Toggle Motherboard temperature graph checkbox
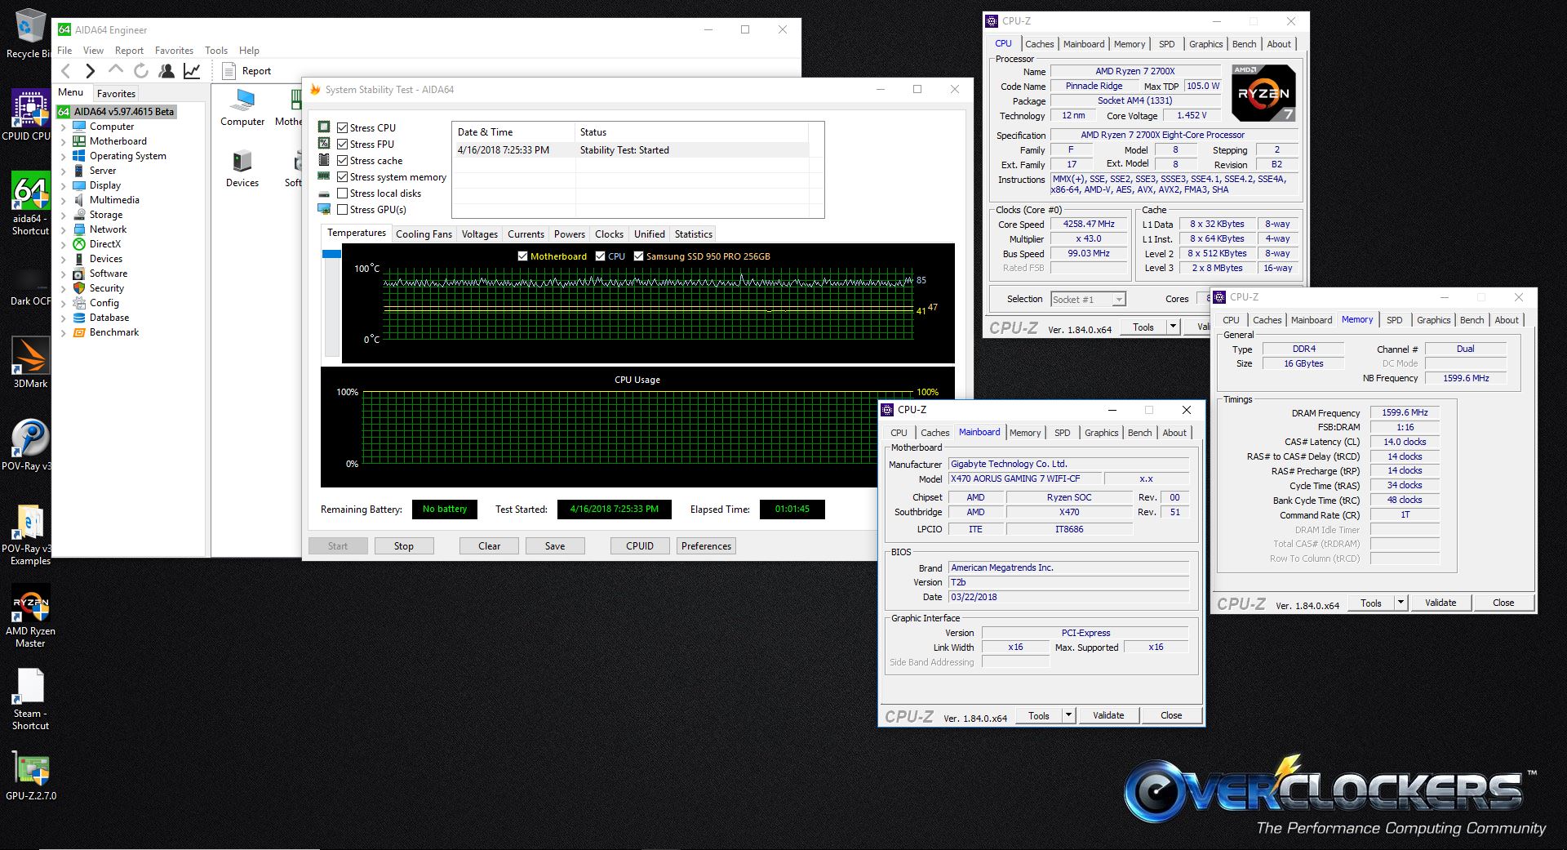Viewport: 1567px width, 850px height. [522, 256]
